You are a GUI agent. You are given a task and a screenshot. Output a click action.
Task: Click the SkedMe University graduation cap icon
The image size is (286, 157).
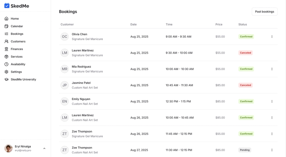click(x=6, y=79)
